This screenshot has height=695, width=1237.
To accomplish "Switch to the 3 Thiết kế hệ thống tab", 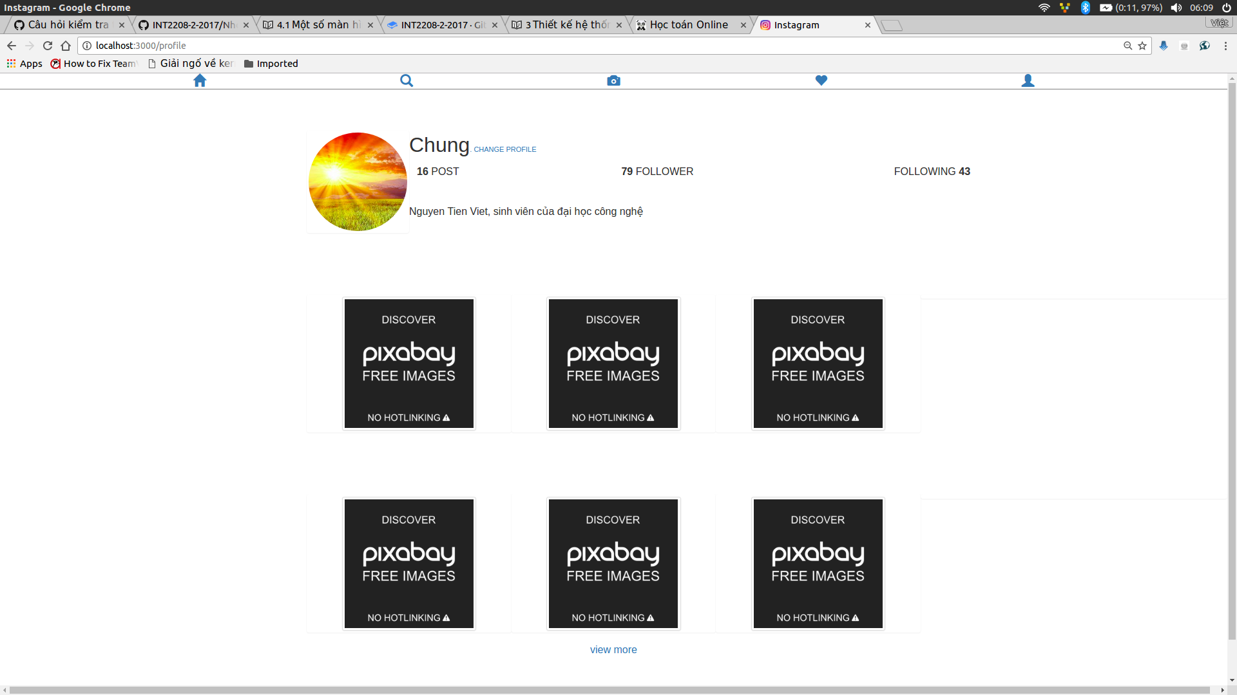I will [x=567, y=25].
